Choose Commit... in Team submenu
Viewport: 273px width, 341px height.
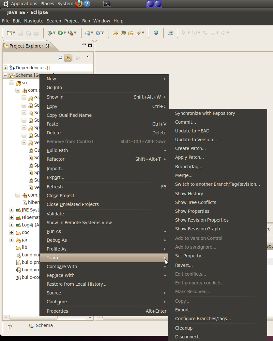[218, 122]
